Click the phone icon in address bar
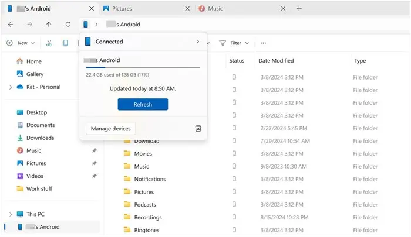The width and height of the screenshot is (411, 237). (x=86, y=25)
